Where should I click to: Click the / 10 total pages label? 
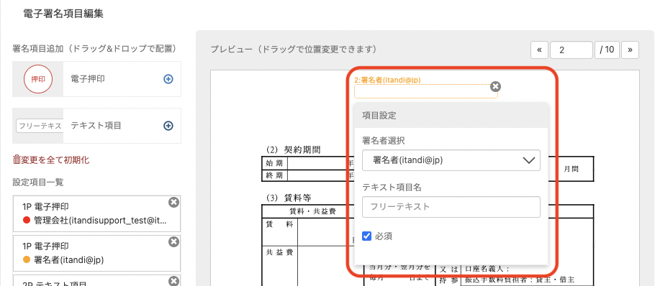pos(607,50)
